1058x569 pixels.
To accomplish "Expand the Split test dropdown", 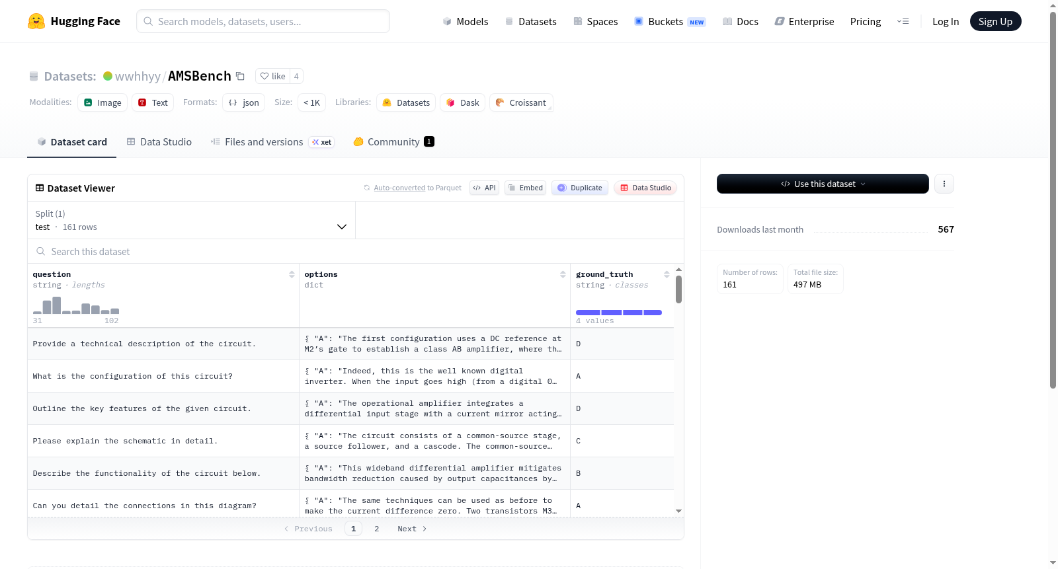I will 192,220.
